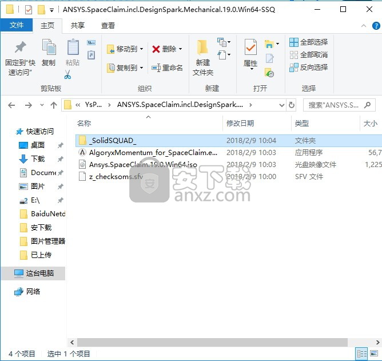The height and width of the screenshot is (361, 382).
Task: Click the New folder icon in title bar
Action: (x=41, y=10)
